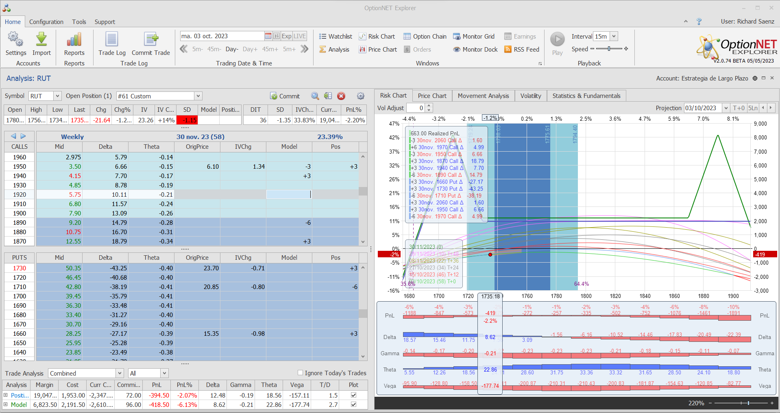Open the Reports chart icon

[74, 40]
